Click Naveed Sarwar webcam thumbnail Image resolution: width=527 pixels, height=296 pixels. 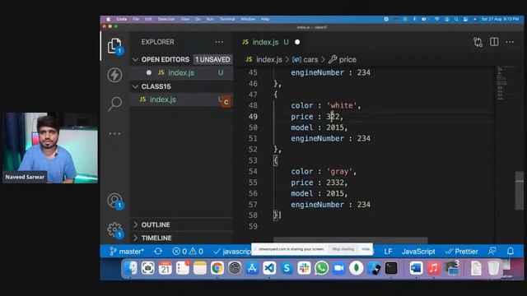[x=50, y=148]
